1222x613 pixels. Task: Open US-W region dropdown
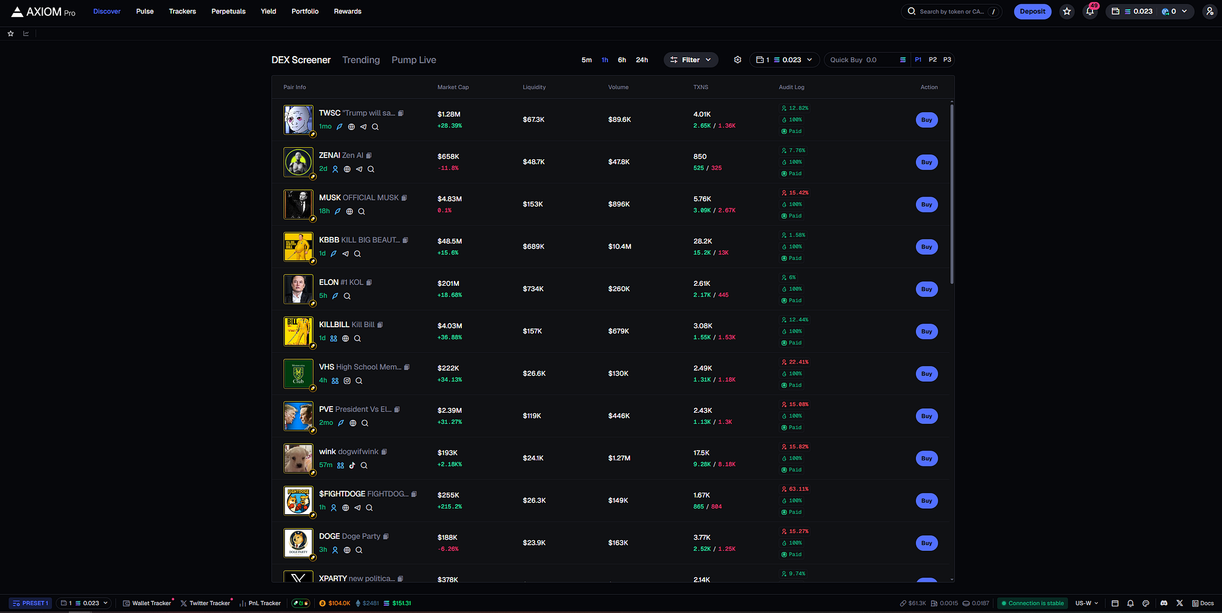pyautogui.click(x=1087, y=603)
